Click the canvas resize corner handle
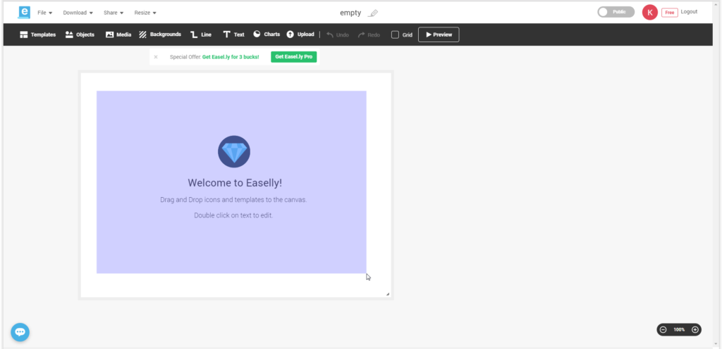Image resolution: width=722 pixels, height=349 pixels. point(388,294)
